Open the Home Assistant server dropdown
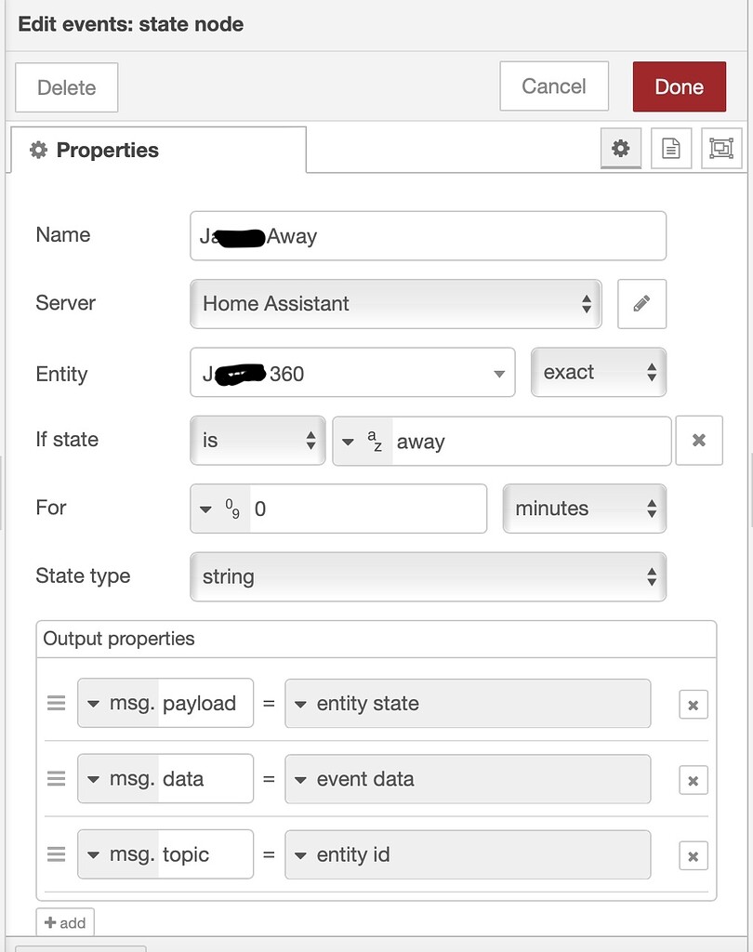The height and width of the screenshot is (952, 753). [x=395, y=304]
